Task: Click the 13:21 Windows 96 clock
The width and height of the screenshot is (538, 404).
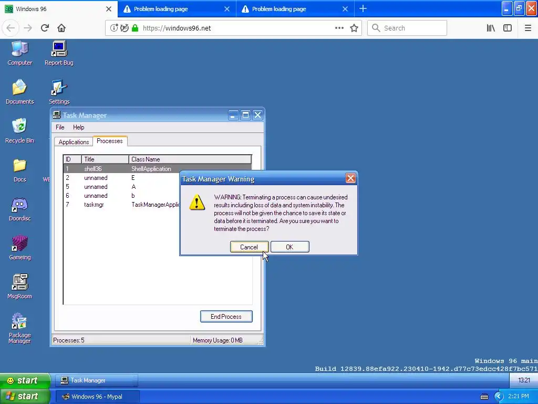Action: pyautogui.click(x=524, y=380)
